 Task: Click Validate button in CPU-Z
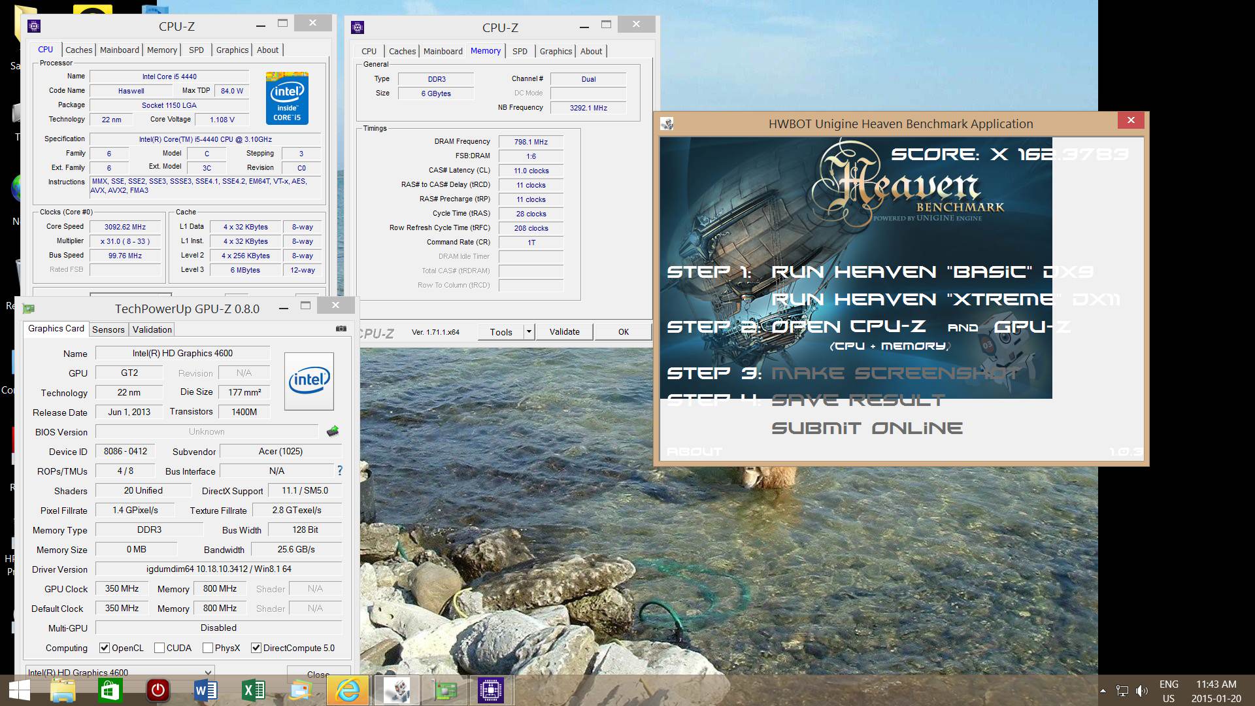(564, 332)
